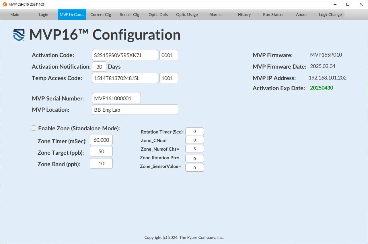Click the Zone Target (ppb) field
This screenshot has width=368, height=244.
coord(101,151)
